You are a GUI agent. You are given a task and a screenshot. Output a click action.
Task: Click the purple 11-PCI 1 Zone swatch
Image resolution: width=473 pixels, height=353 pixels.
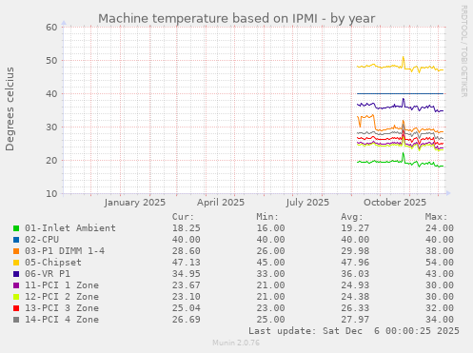click(x=16, y=285)
